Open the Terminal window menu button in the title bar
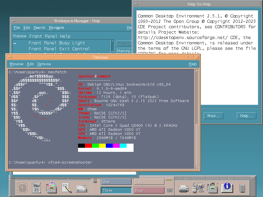The height and width of the screenshot is (197, 263). (x=10, y=57)
